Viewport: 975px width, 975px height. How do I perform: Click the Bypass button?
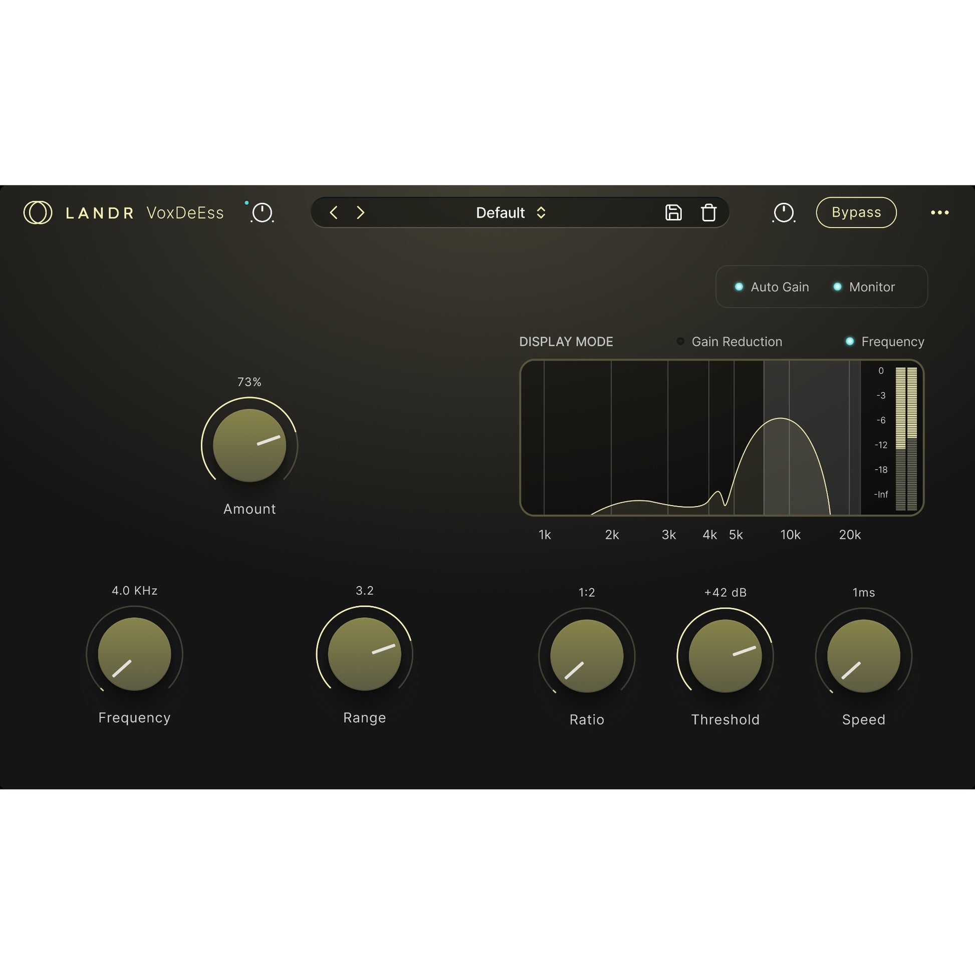click(856, 212)
